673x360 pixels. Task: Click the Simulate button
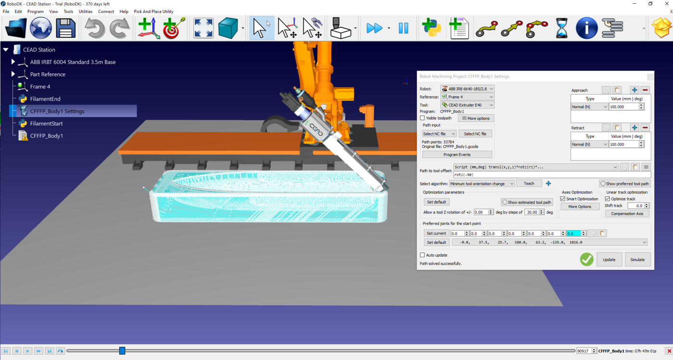(x=637, y=259)
